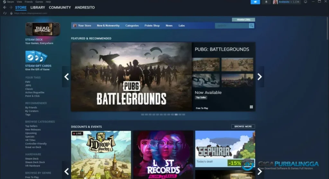Open the Friends menu
329x179 pixels.
coord(29,2)
